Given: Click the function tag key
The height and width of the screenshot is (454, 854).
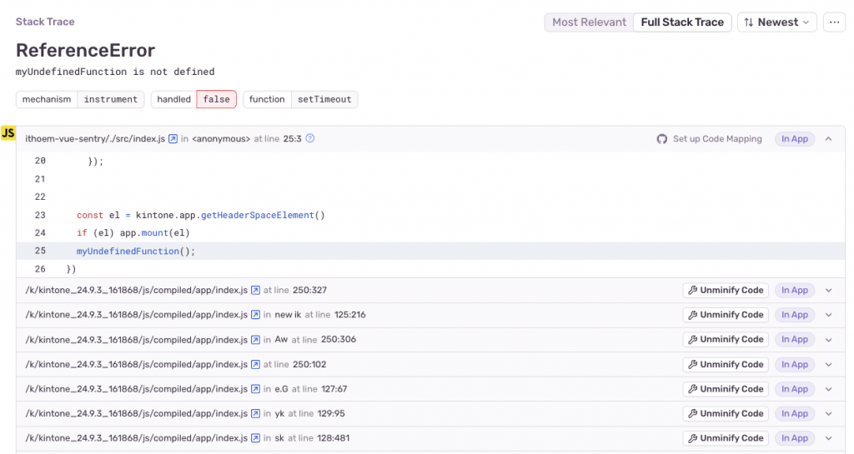Looking at the screenshot, I should [267, 99].
